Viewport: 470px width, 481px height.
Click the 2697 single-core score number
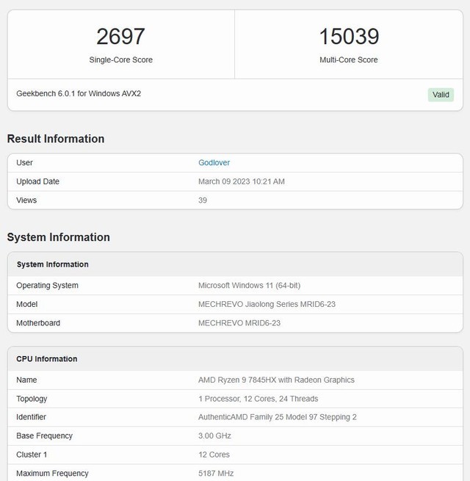pos(121,36)
